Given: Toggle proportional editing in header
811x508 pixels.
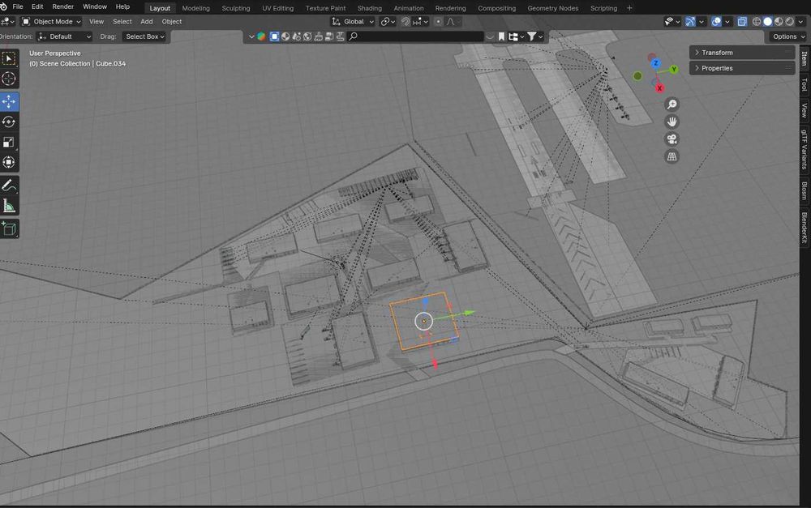Looking at the screenshot, I should pyautogui.click(x=439, y=22).
